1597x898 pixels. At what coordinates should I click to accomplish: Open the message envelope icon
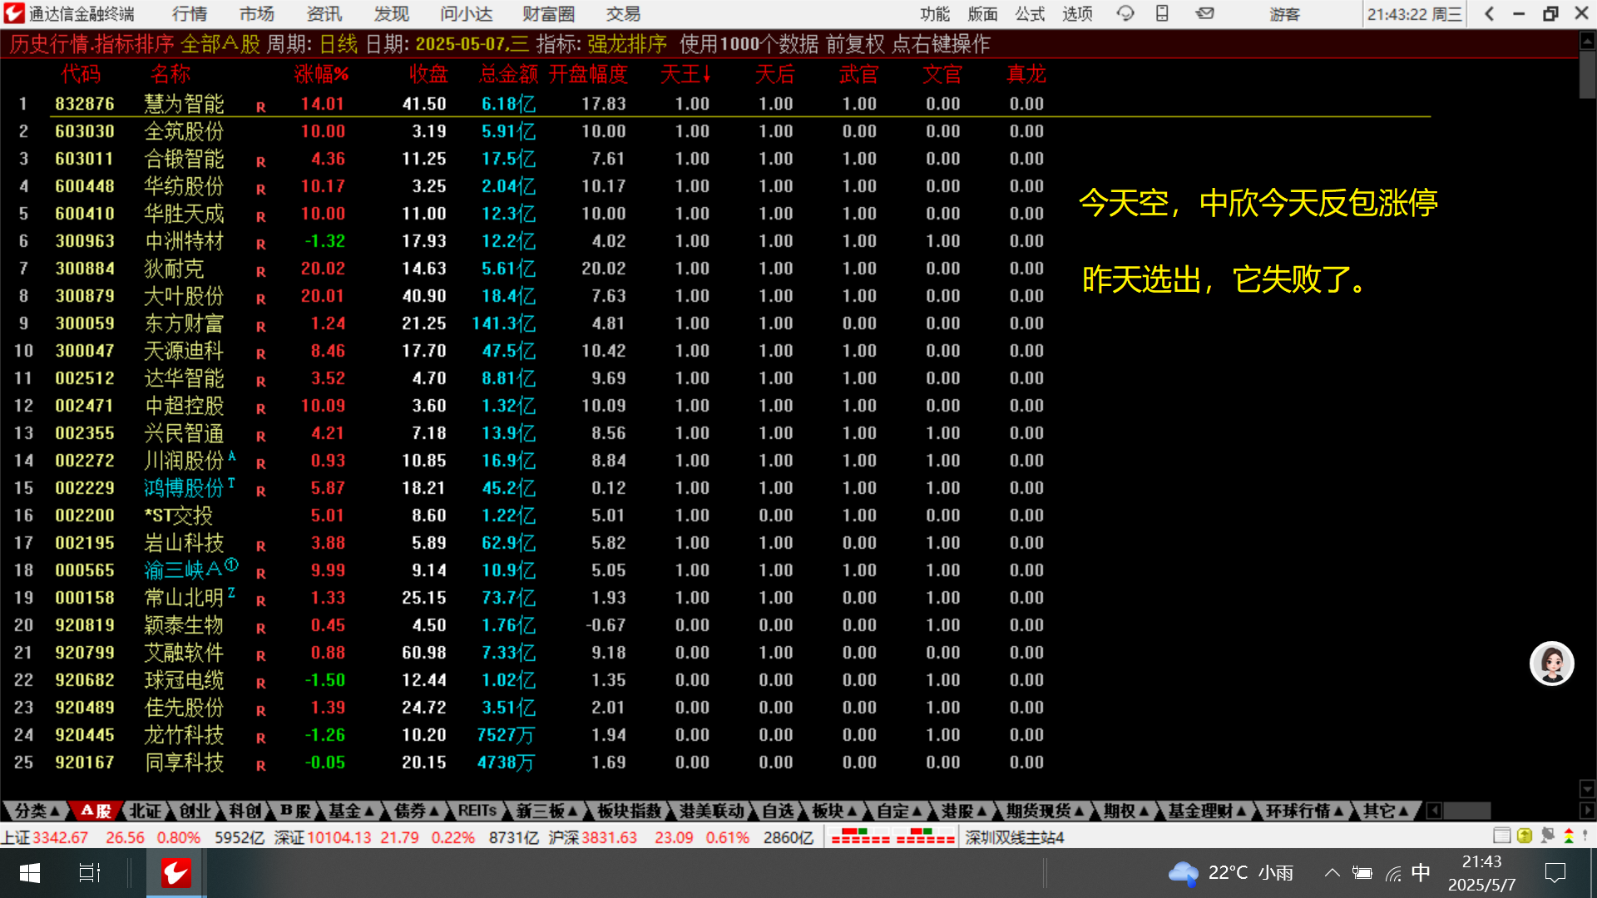[x=1204, y=13]
